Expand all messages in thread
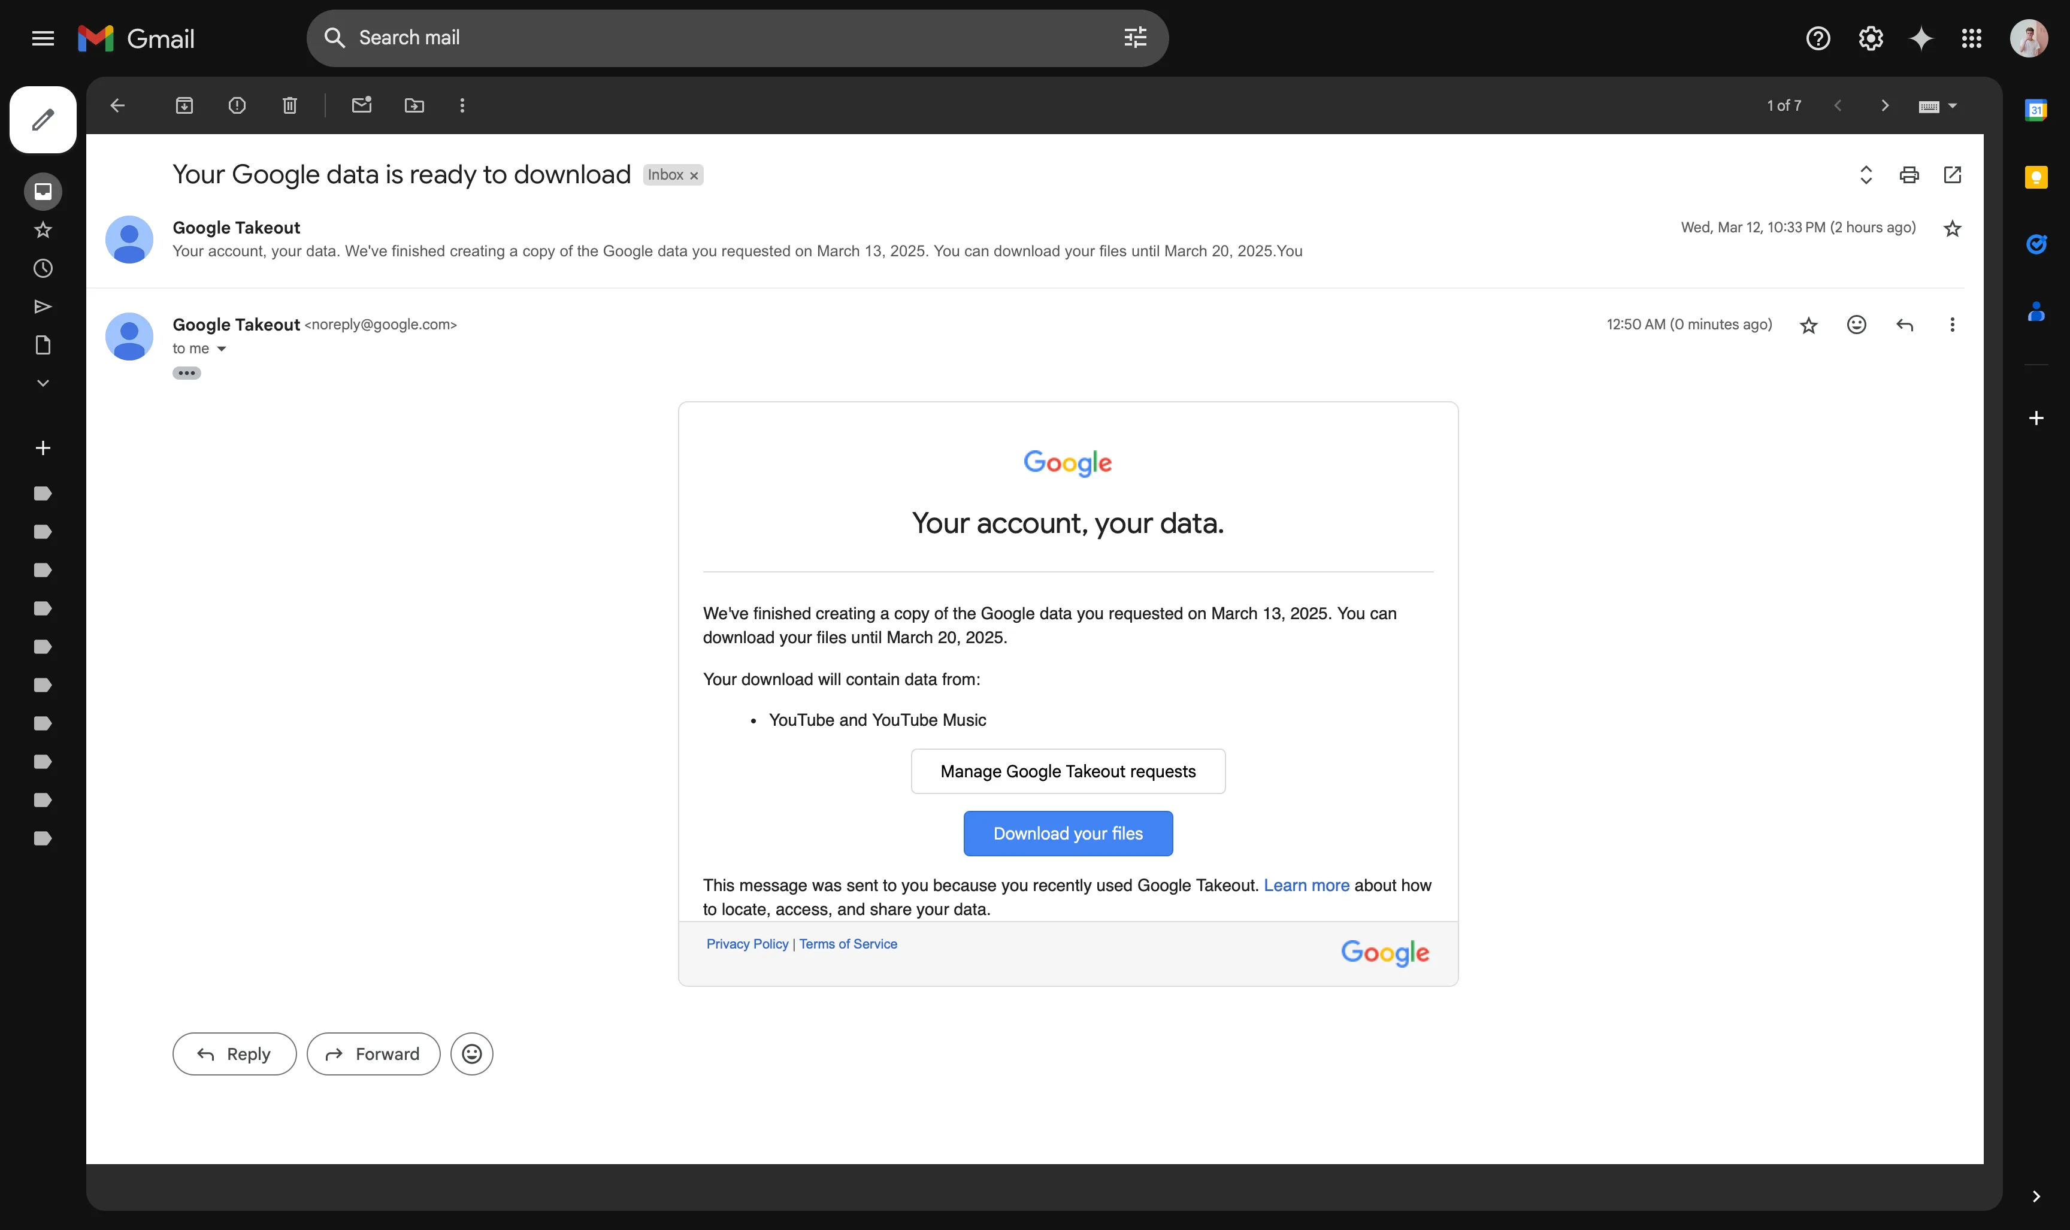This screenshot has height=1230, width=2070. click(x=1866, y=175)
